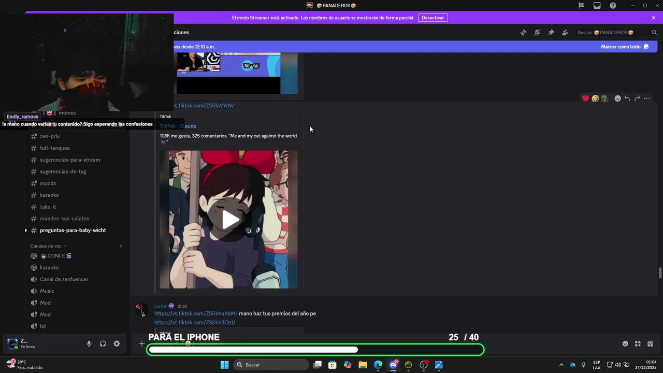Open the vt.tiktok.com/ZS51muKbM/ link

[196, 313]
